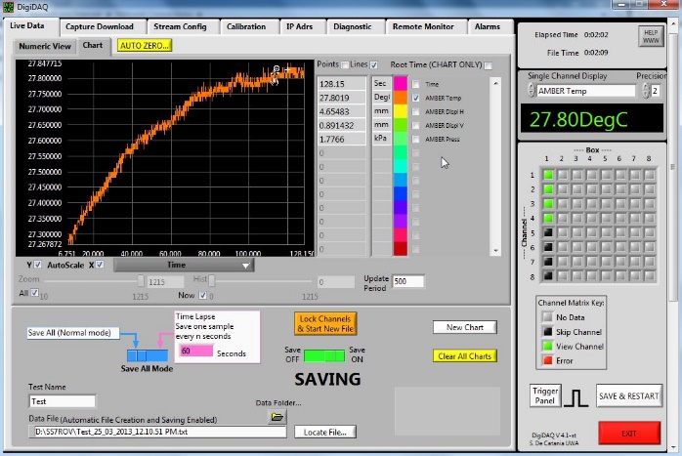Click channel 1 box 1 green matrix cell
This screenshot has width=682, height=456.
[549, 174]
